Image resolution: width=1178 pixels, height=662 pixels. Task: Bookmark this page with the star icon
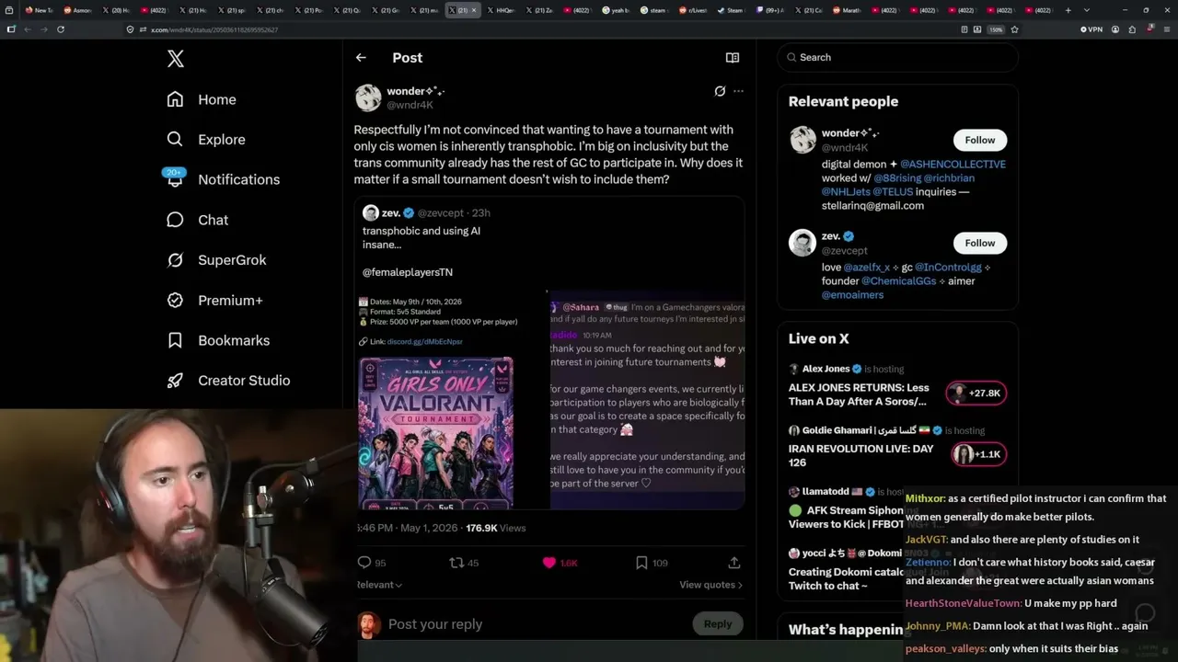pos(1014,29)
